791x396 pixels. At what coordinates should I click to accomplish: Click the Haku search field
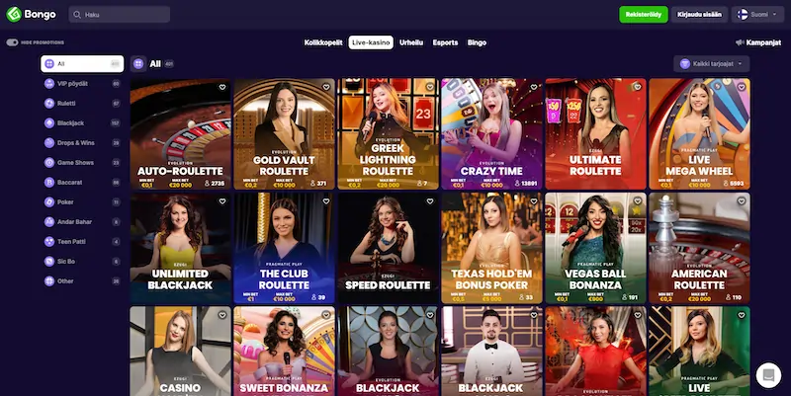click(119, 15)
